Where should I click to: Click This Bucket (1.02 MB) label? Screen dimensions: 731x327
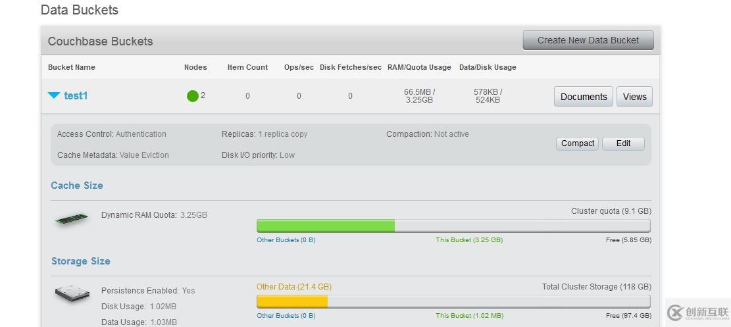470,315
